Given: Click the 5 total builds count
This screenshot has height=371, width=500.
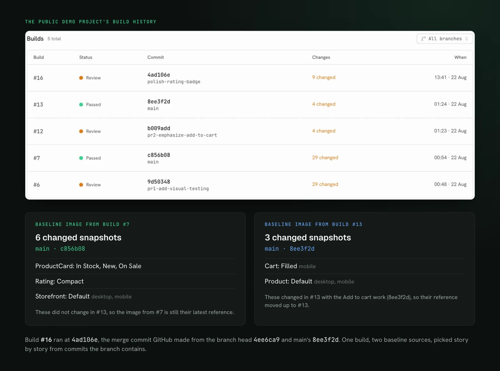Looking at the screenshot, I should pos(54,39).
